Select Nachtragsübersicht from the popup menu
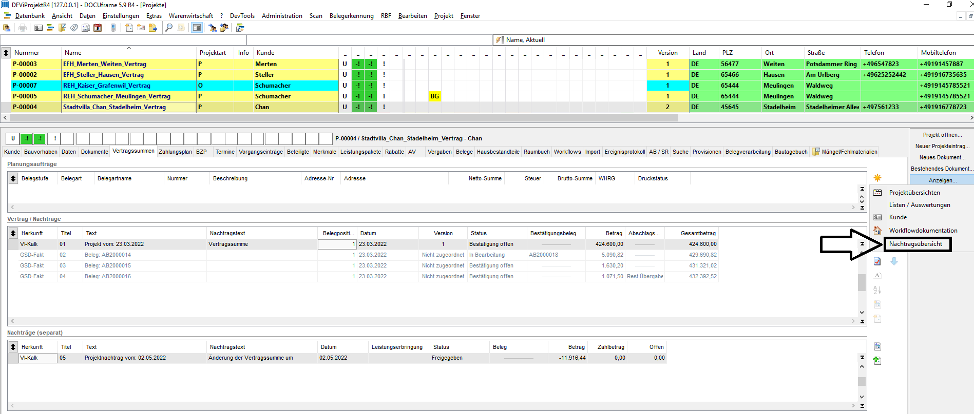The image size is (974, 414). click(915, 244)
